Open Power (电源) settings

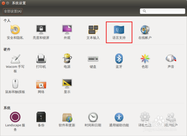[x=67, y=61]
